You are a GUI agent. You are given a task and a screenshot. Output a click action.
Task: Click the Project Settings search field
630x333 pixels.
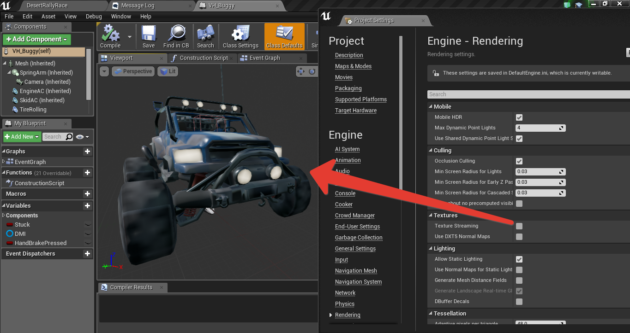click(x=528, y=94)
